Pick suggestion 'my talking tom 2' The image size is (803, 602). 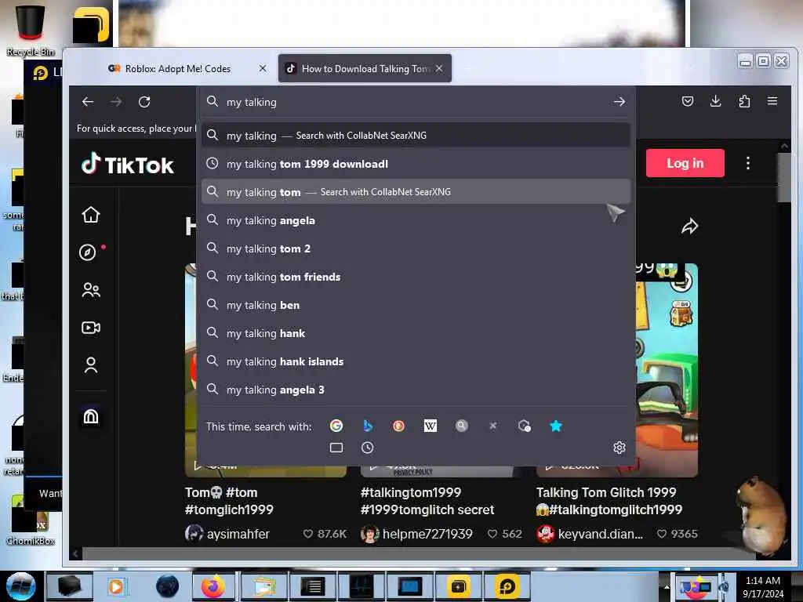pyautogui.click(x=416, y=248)
